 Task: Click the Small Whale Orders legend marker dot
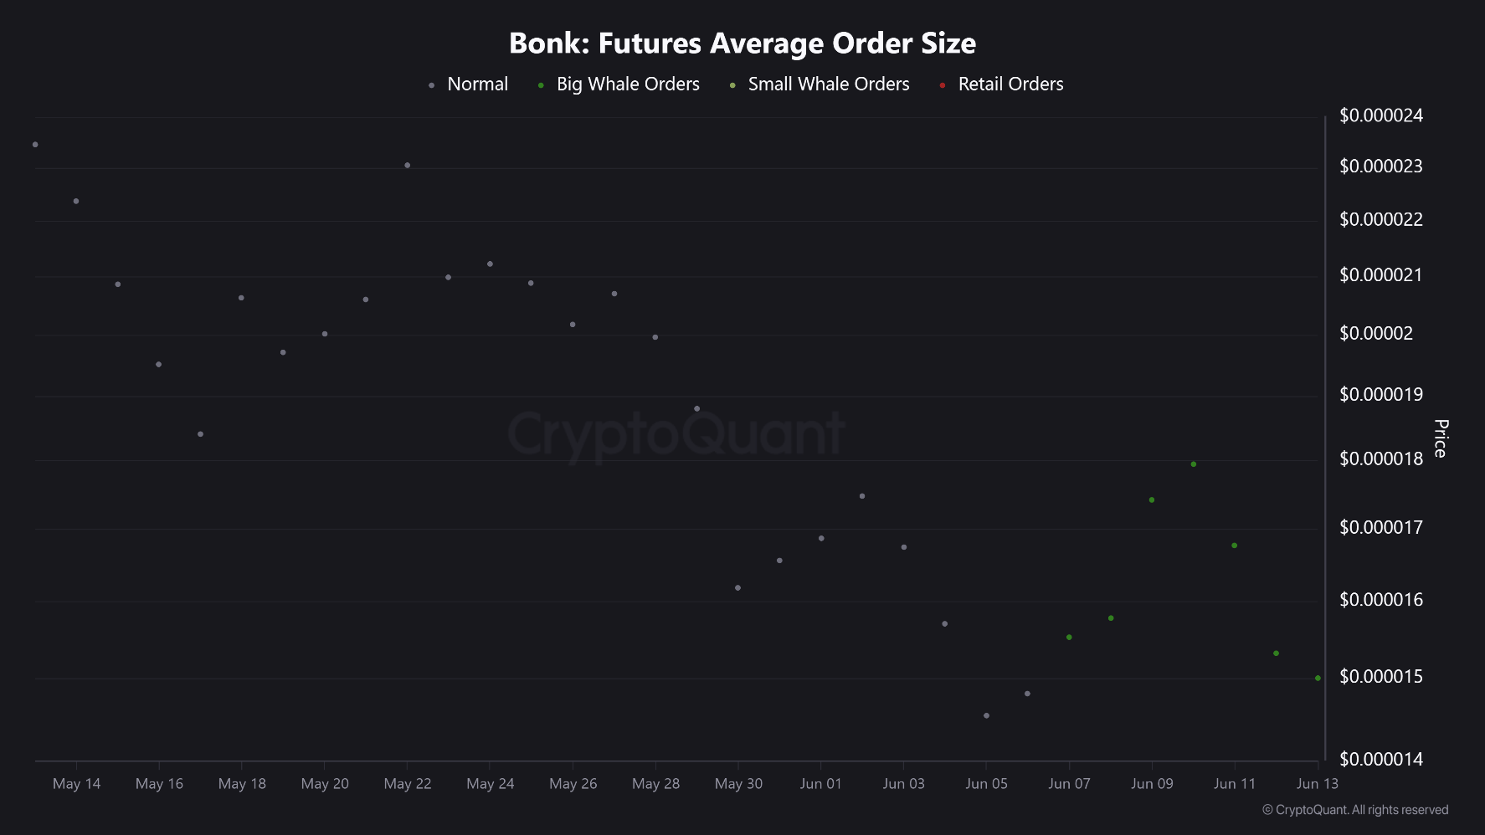pos(732,85)
